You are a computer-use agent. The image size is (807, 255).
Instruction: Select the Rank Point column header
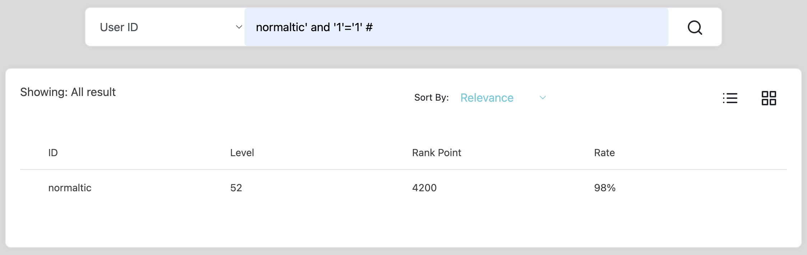pyautogui.click(x=437, y=153)
